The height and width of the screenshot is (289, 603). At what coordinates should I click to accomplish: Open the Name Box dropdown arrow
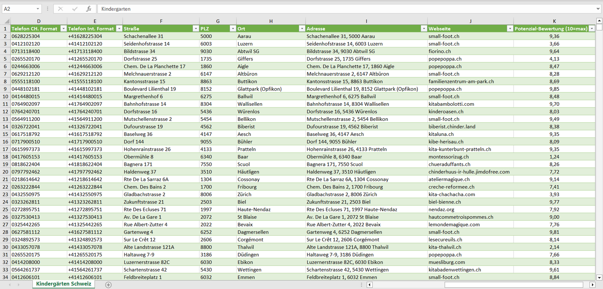click(x=38, y=9)
